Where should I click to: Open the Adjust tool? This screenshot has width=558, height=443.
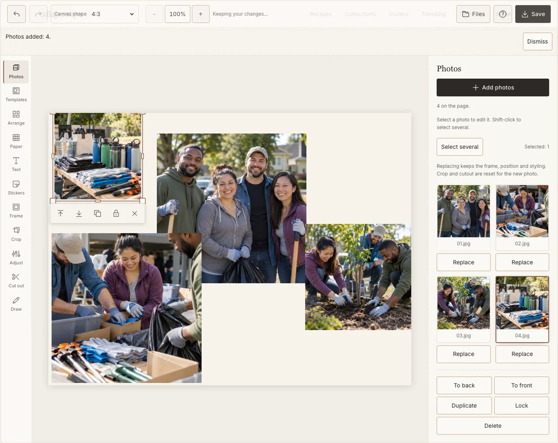[x=16, y=258]
